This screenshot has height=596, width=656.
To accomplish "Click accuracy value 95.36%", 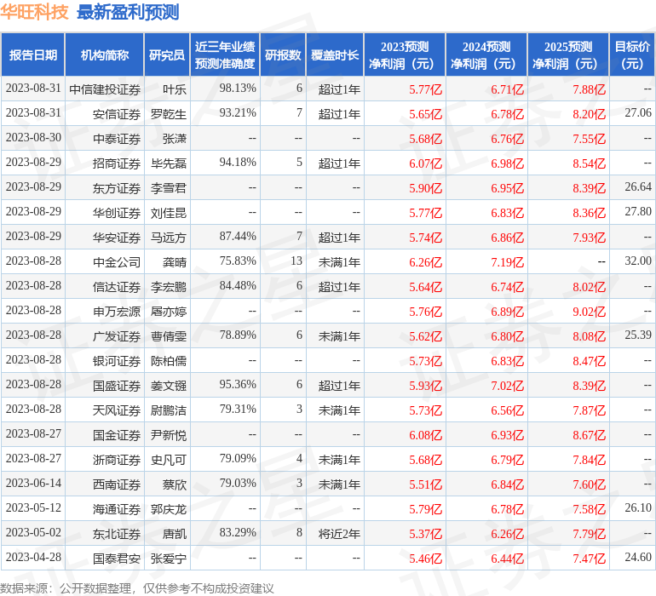I will (x=238, y=384).
